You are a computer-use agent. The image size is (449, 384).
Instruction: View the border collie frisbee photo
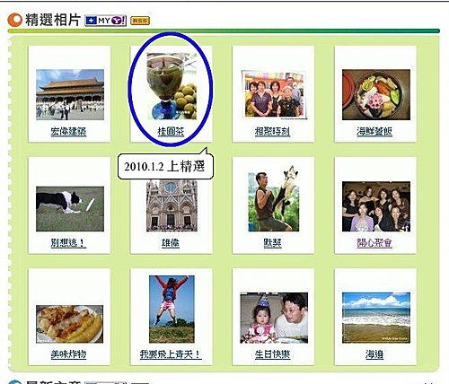70,209
